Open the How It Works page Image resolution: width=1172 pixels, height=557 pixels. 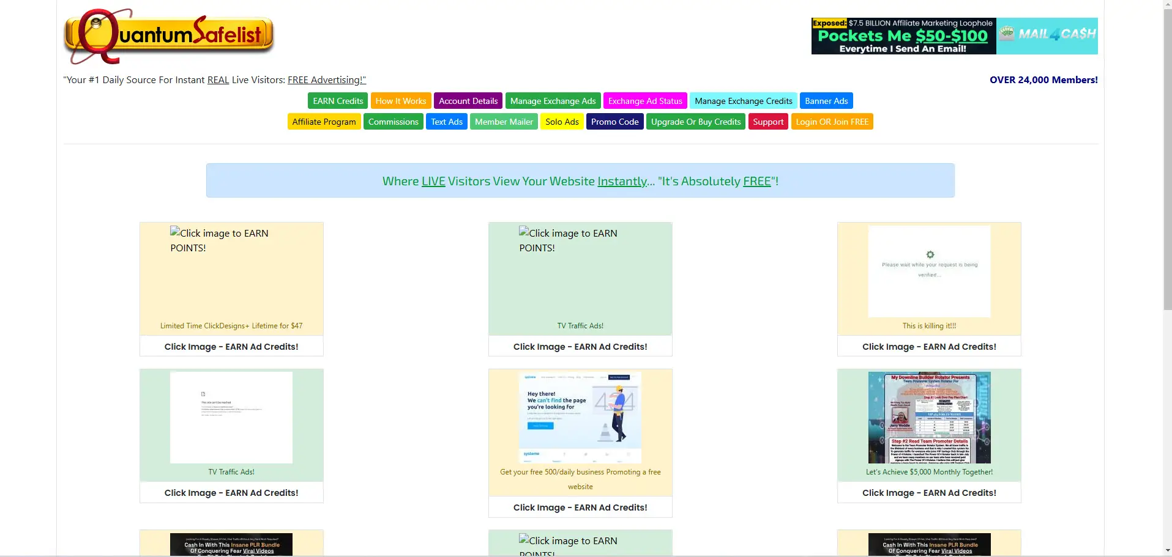400,100
